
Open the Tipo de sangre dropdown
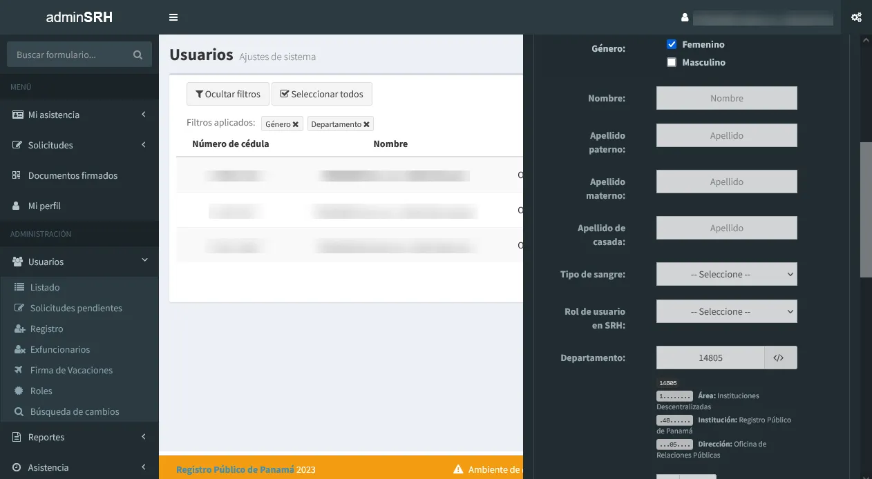(x=726, y=274)
